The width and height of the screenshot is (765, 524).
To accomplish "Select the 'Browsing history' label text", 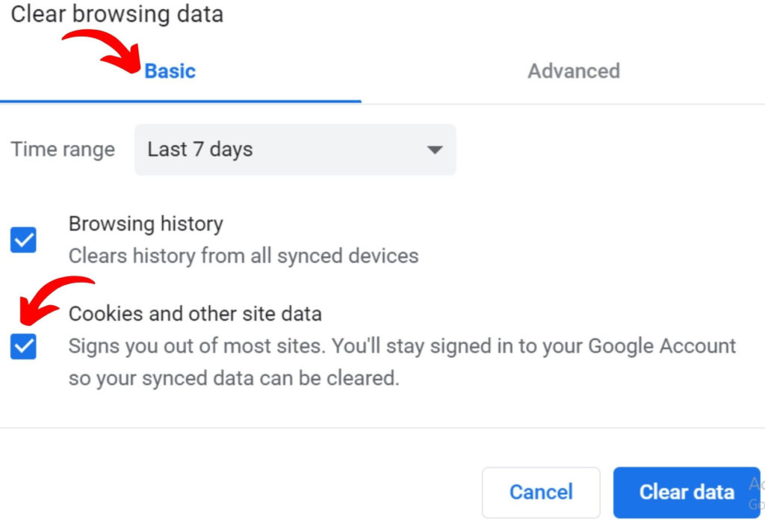I will tap(146, 224).
